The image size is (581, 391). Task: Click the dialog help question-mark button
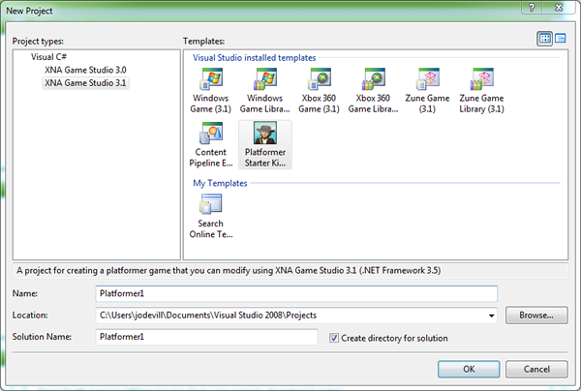click(532, 8)
